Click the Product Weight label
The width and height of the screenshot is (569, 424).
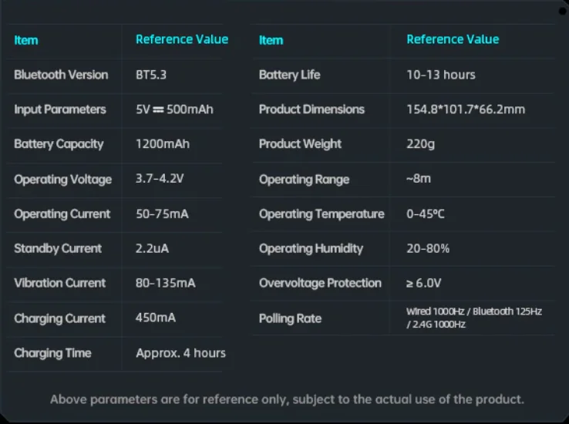[300, 144]
